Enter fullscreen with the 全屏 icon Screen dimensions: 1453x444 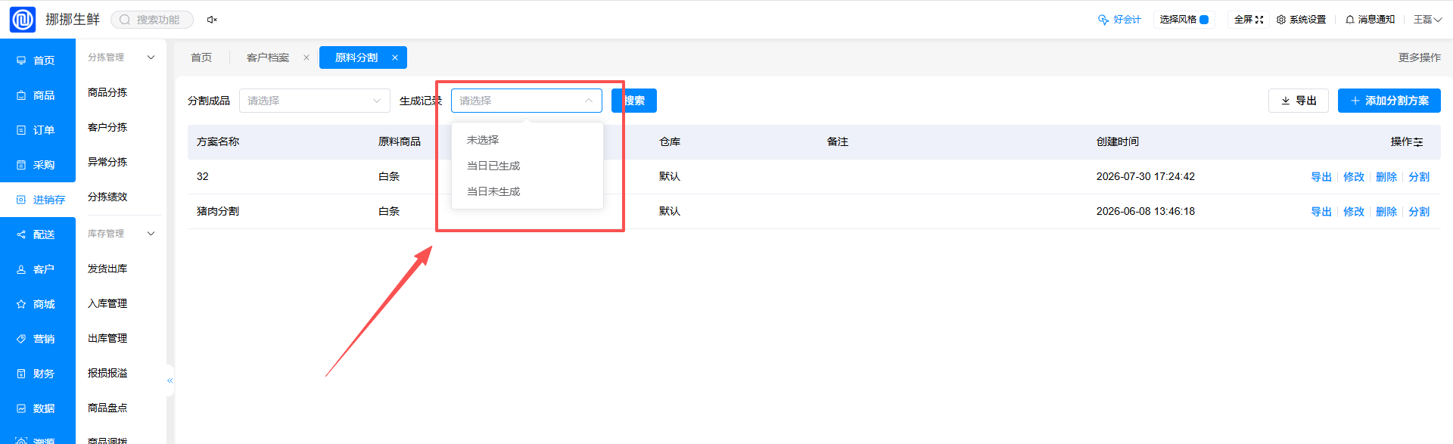pos(1259,20)
